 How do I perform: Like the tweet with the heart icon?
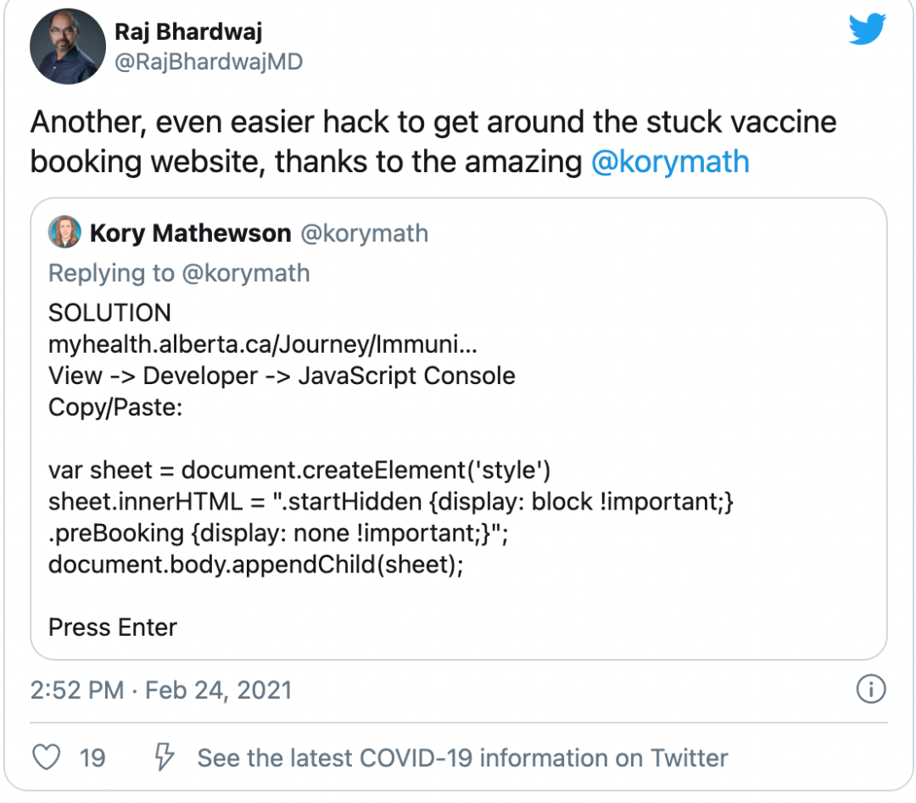pyautogui.click(x=46, y=757)
